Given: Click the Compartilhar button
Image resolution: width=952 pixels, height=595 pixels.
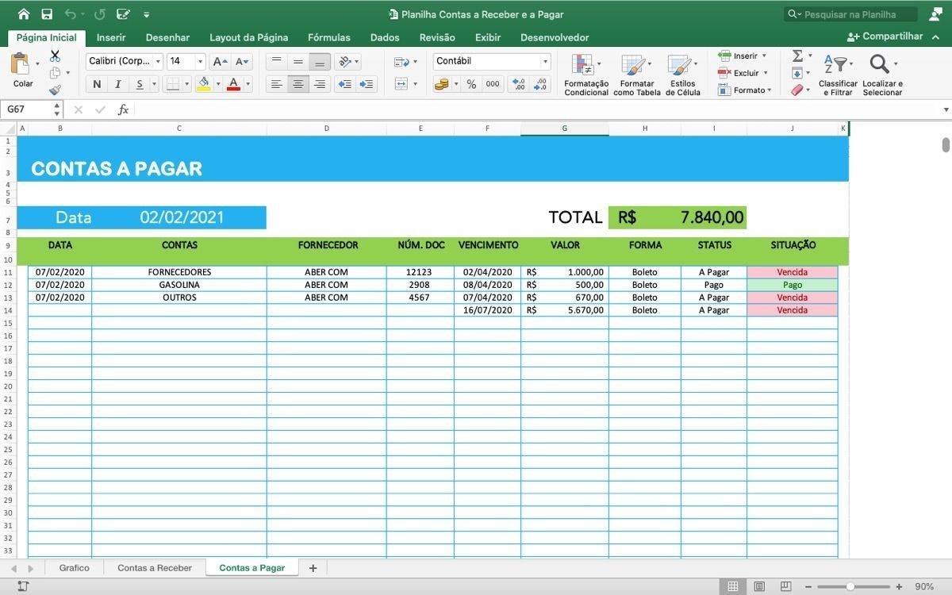Looking at the screenshot, I should point(885,36).
